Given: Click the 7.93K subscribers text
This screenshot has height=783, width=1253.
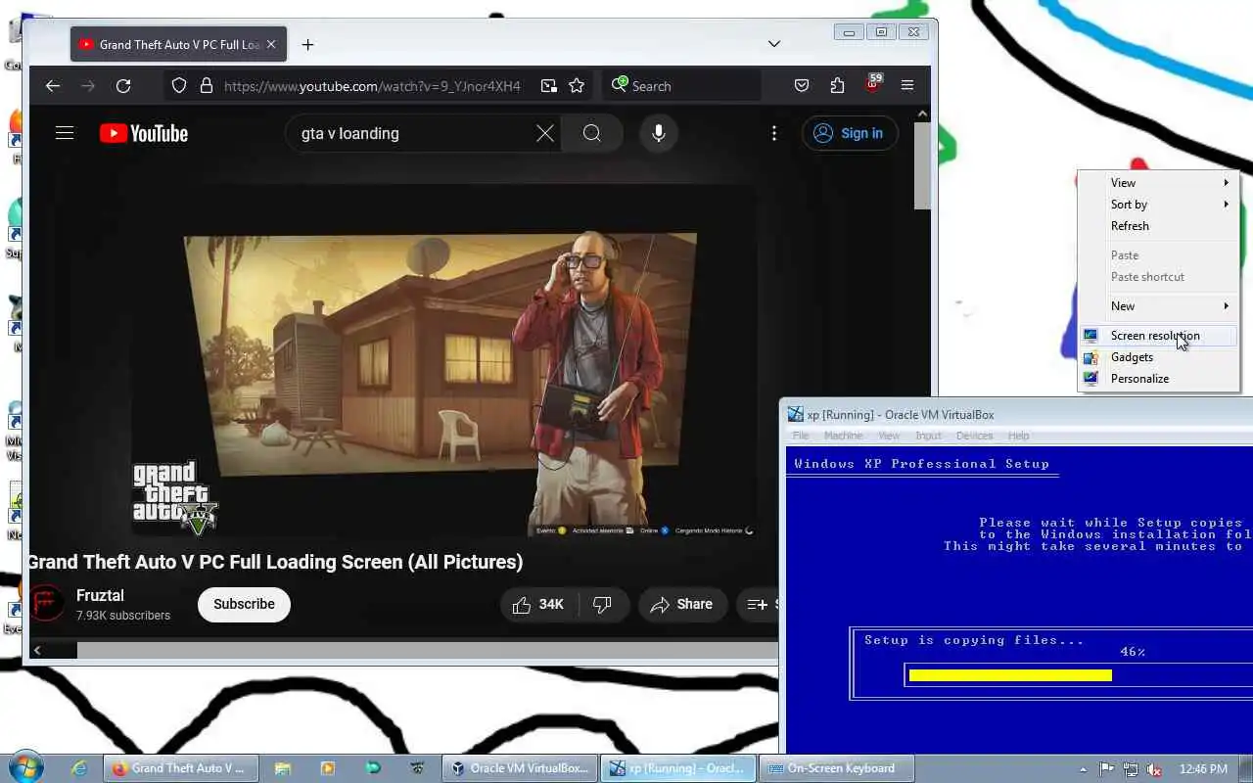Looking at the screenshot, I should click(123, 616).
